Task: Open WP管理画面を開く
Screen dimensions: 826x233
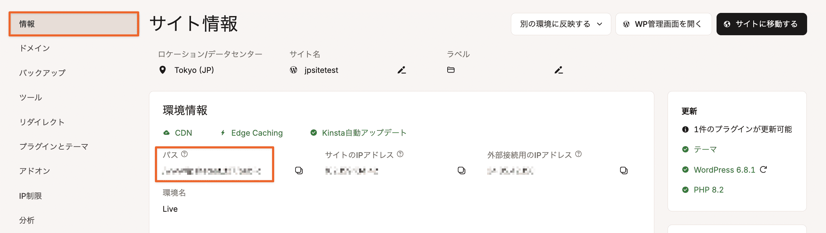Action: tap(663, 24)
